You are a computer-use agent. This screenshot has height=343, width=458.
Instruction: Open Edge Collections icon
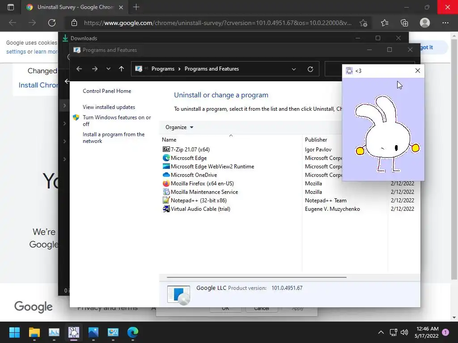pos(404,23)
